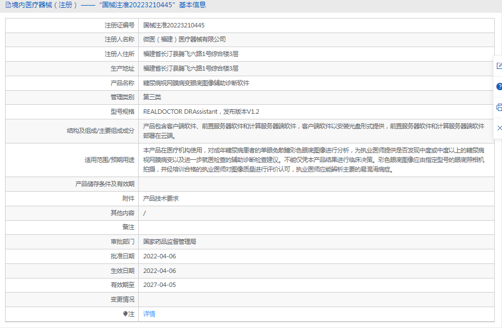This screenshot has height=329, width=502.
Task: Close the floating side toolbar with X
Action: coord(499,128)
